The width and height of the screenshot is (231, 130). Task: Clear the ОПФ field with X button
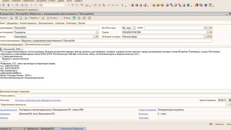[211, 28]
